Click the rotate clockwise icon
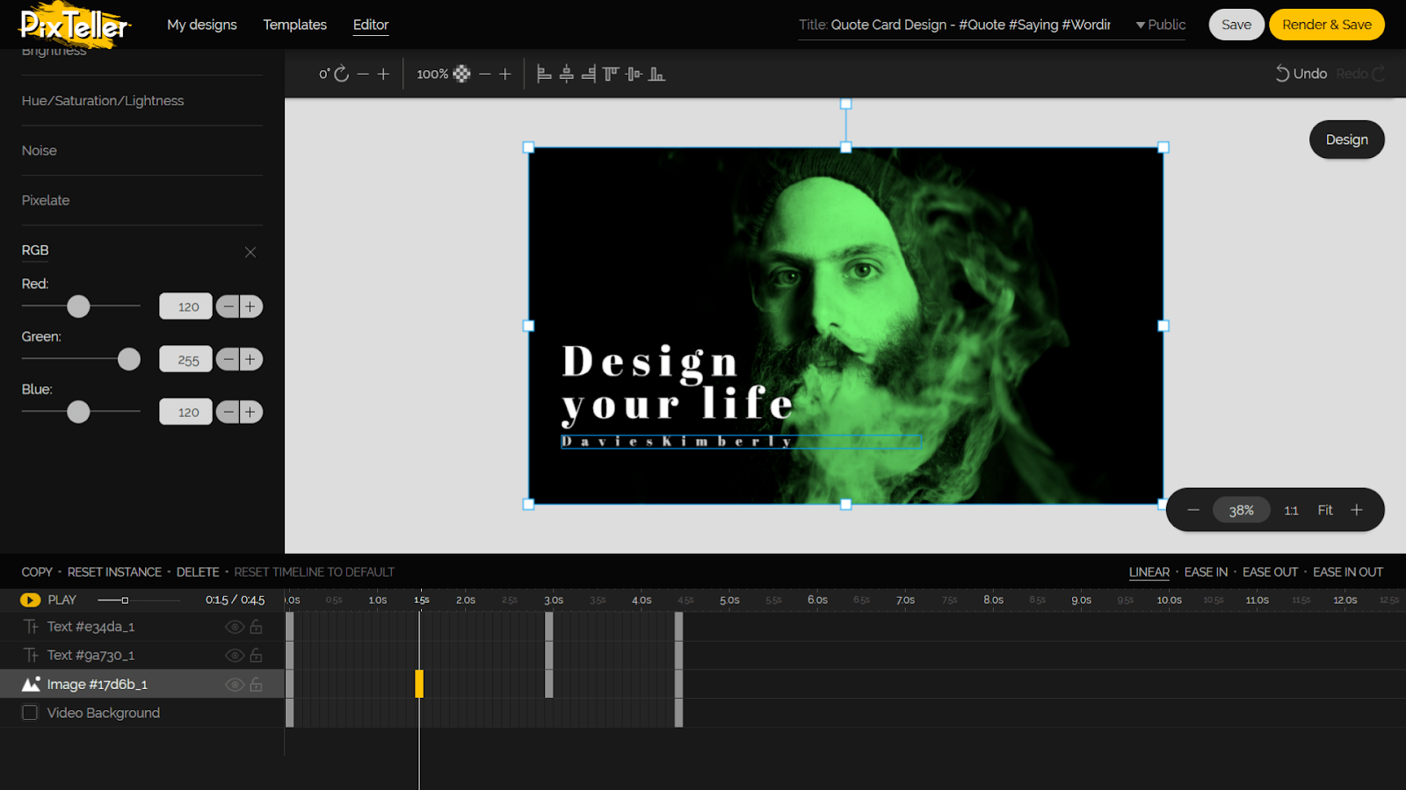 click(342, 75)
